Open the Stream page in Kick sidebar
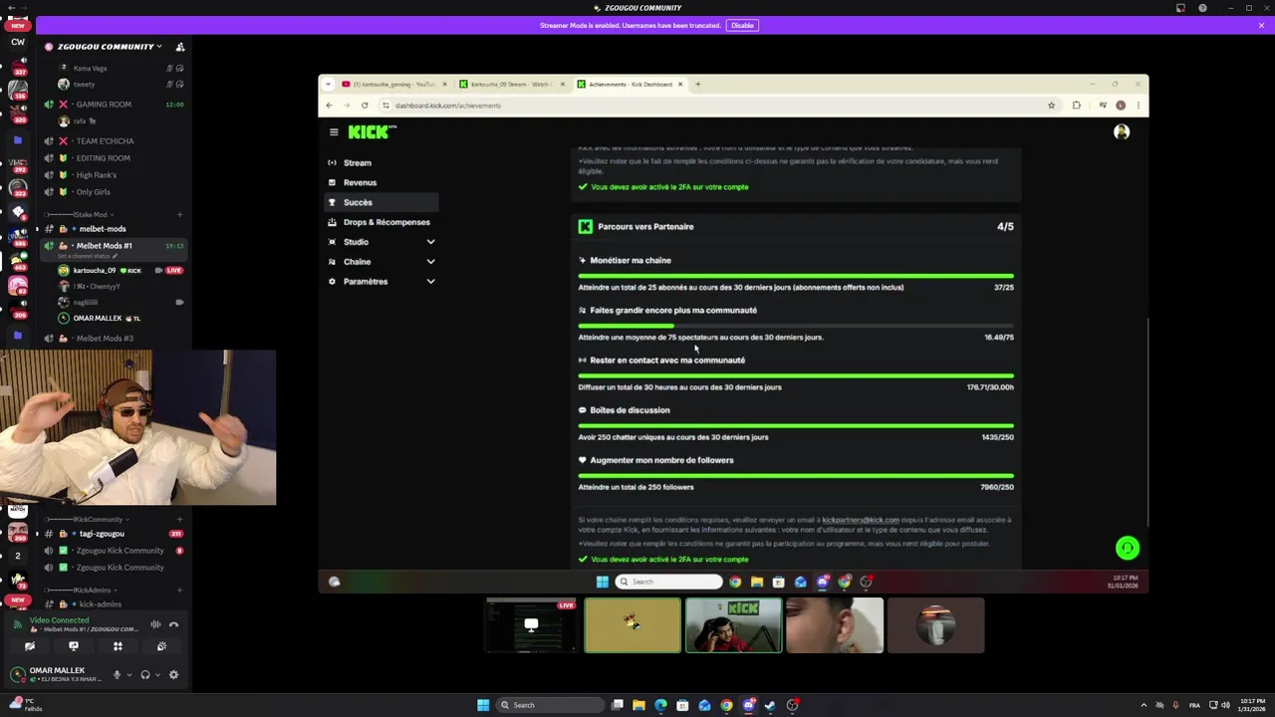Image resolution: width=1275 pixels, height=717 pixels. tap(383, 162)
